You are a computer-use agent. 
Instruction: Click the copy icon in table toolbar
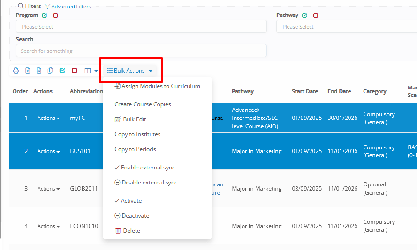coord(51,71)
